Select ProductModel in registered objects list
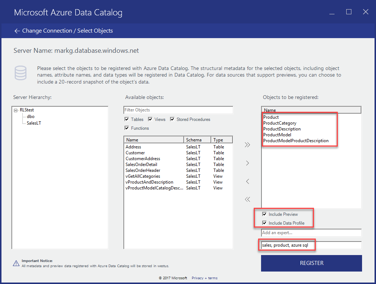 coord(277,135)
